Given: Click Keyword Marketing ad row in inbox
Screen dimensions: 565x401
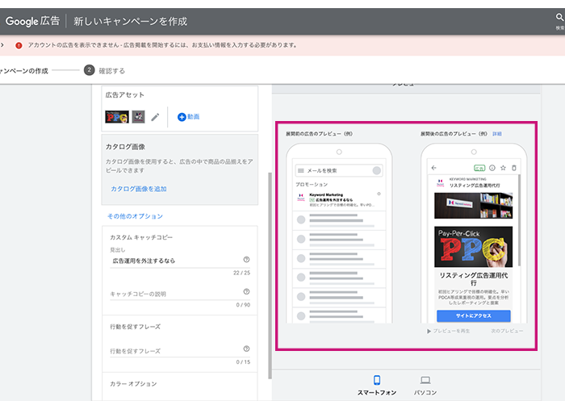Looking at the screenshot, I should (x=339, y=200).
